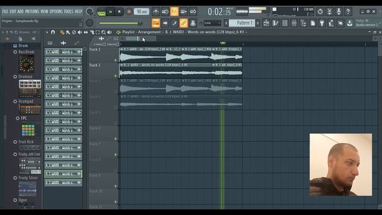The height and width of the screenshot is (215, 382).
Task: Click the wait for input icon
Action: click(165, 11)
